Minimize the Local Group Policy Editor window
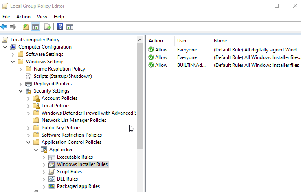This screenshot has width=301, height=192. [258, 6]
